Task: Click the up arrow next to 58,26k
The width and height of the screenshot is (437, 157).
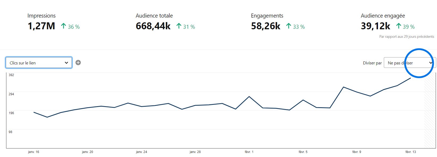Action: click(x=289, y=26)
